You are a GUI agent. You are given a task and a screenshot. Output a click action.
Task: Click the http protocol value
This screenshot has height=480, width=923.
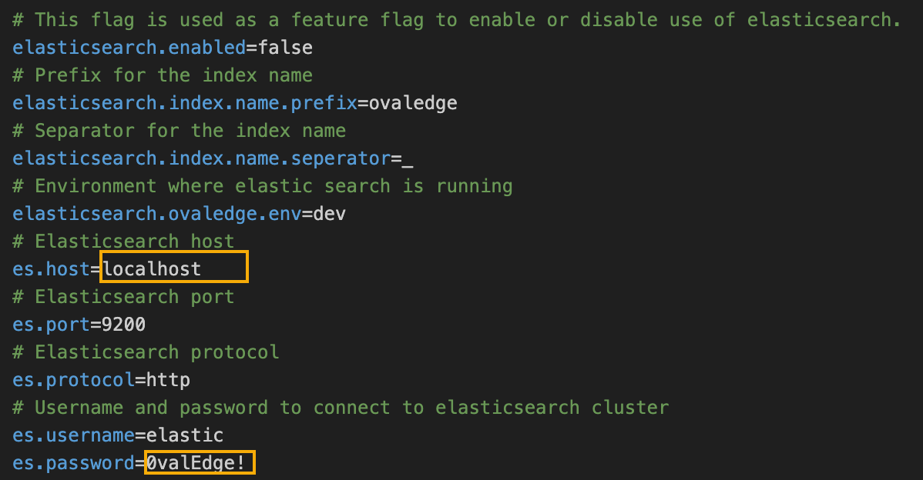pos(168,380)
